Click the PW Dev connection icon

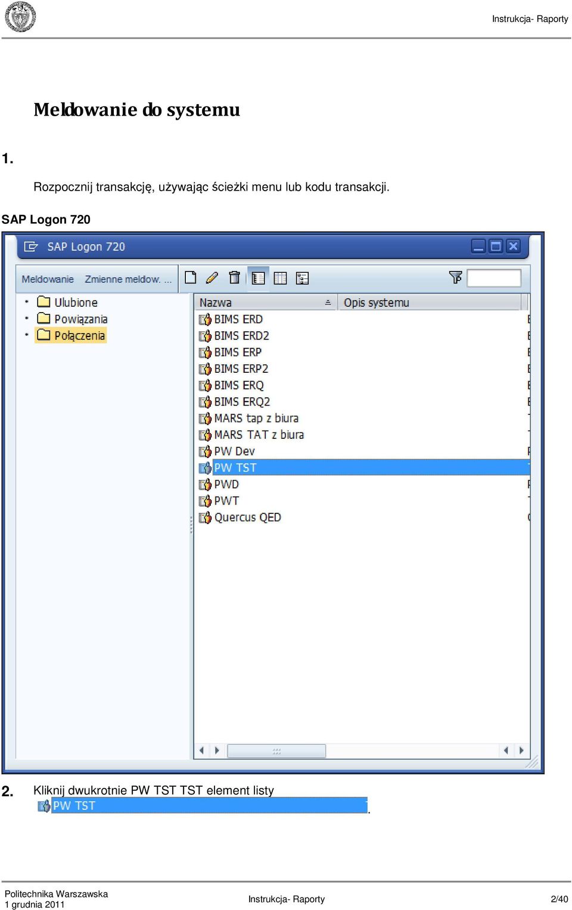pyautogui.click(x=205, y=452)
